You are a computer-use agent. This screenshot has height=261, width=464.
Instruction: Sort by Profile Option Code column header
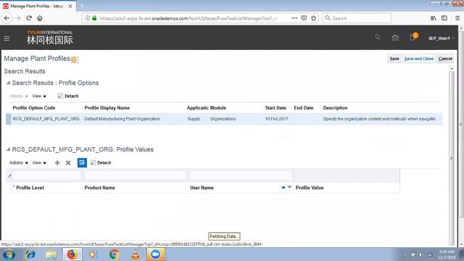coord(34,108)
